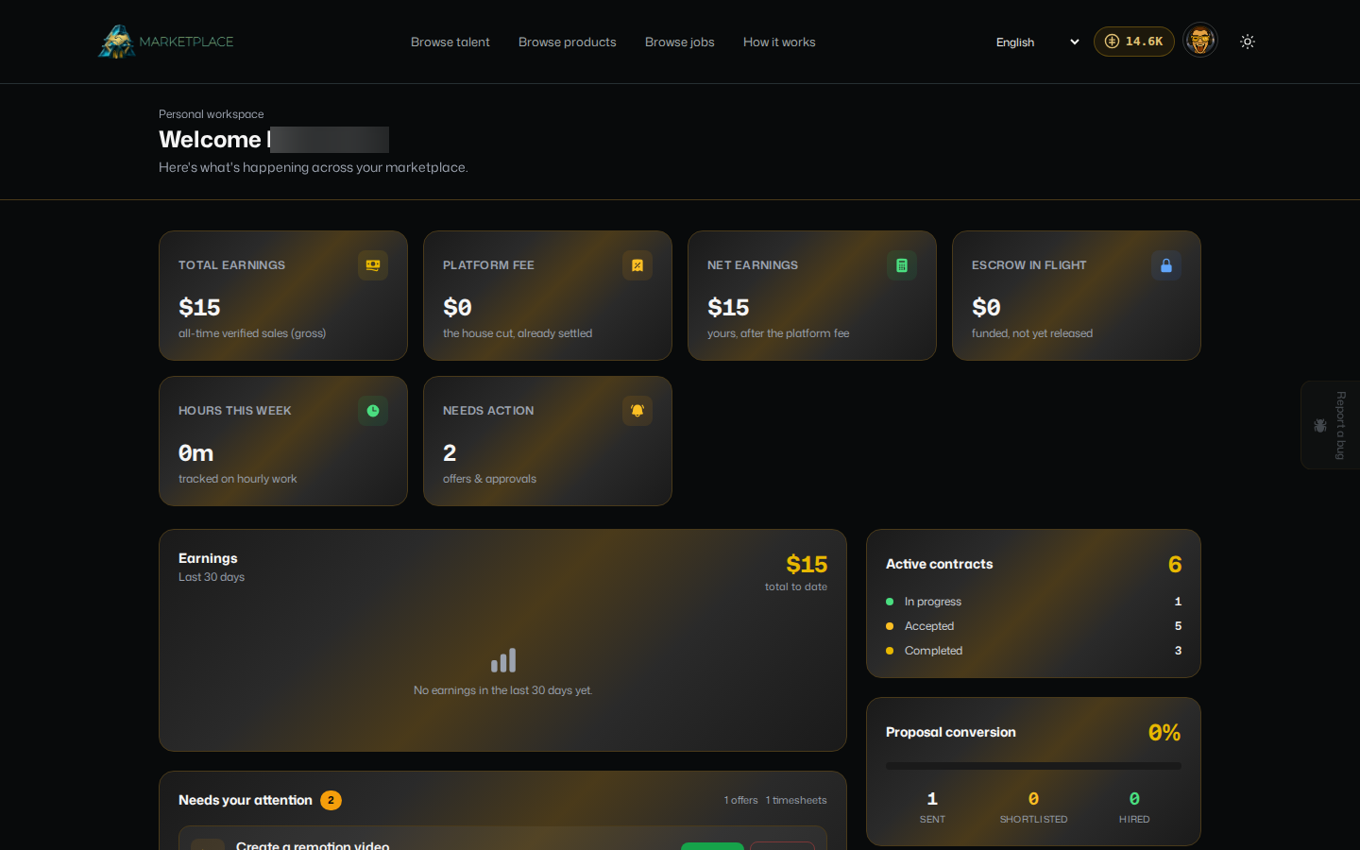Open the Report a bug side tab

[x=1330, y=425]
